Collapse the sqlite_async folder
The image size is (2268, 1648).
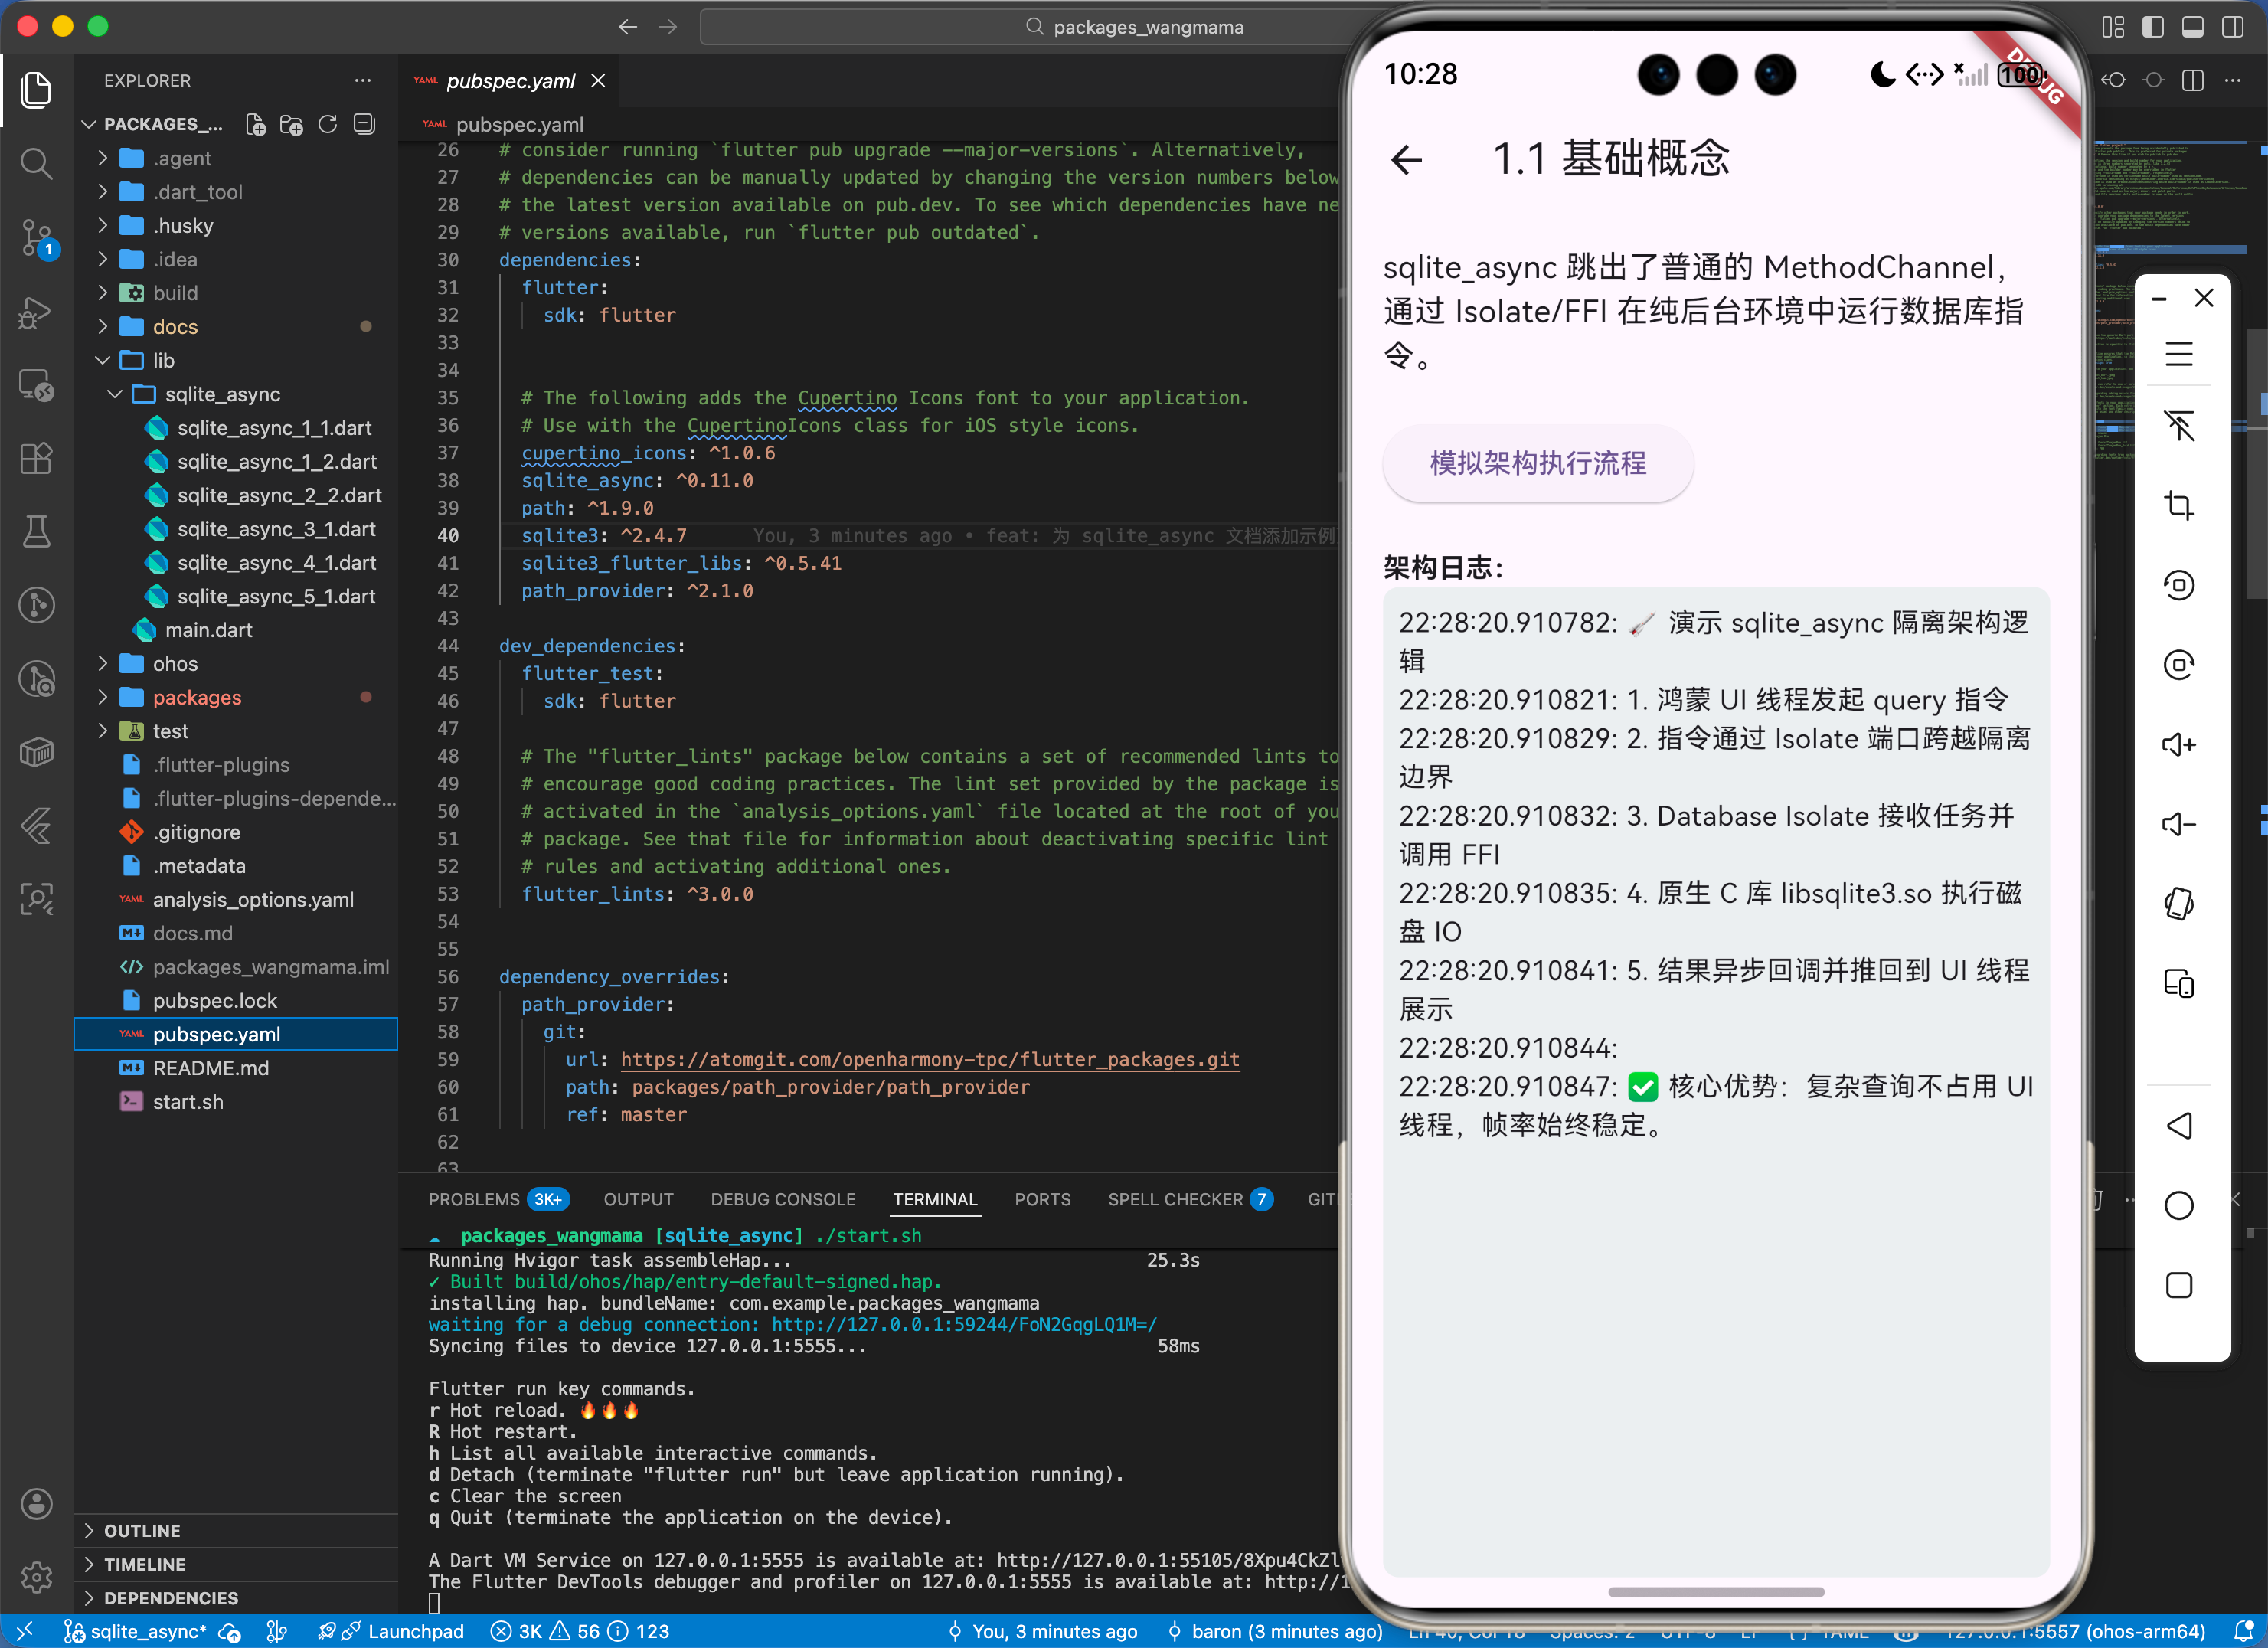[x=222, y=394]
